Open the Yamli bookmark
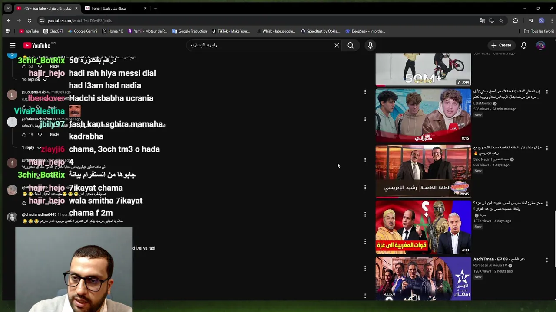This screenshot has width=556, height=312. pos(147,31)
